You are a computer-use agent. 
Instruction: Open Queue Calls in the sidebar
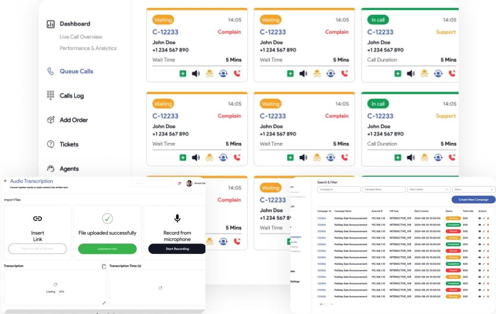click(x=76, y=71)
